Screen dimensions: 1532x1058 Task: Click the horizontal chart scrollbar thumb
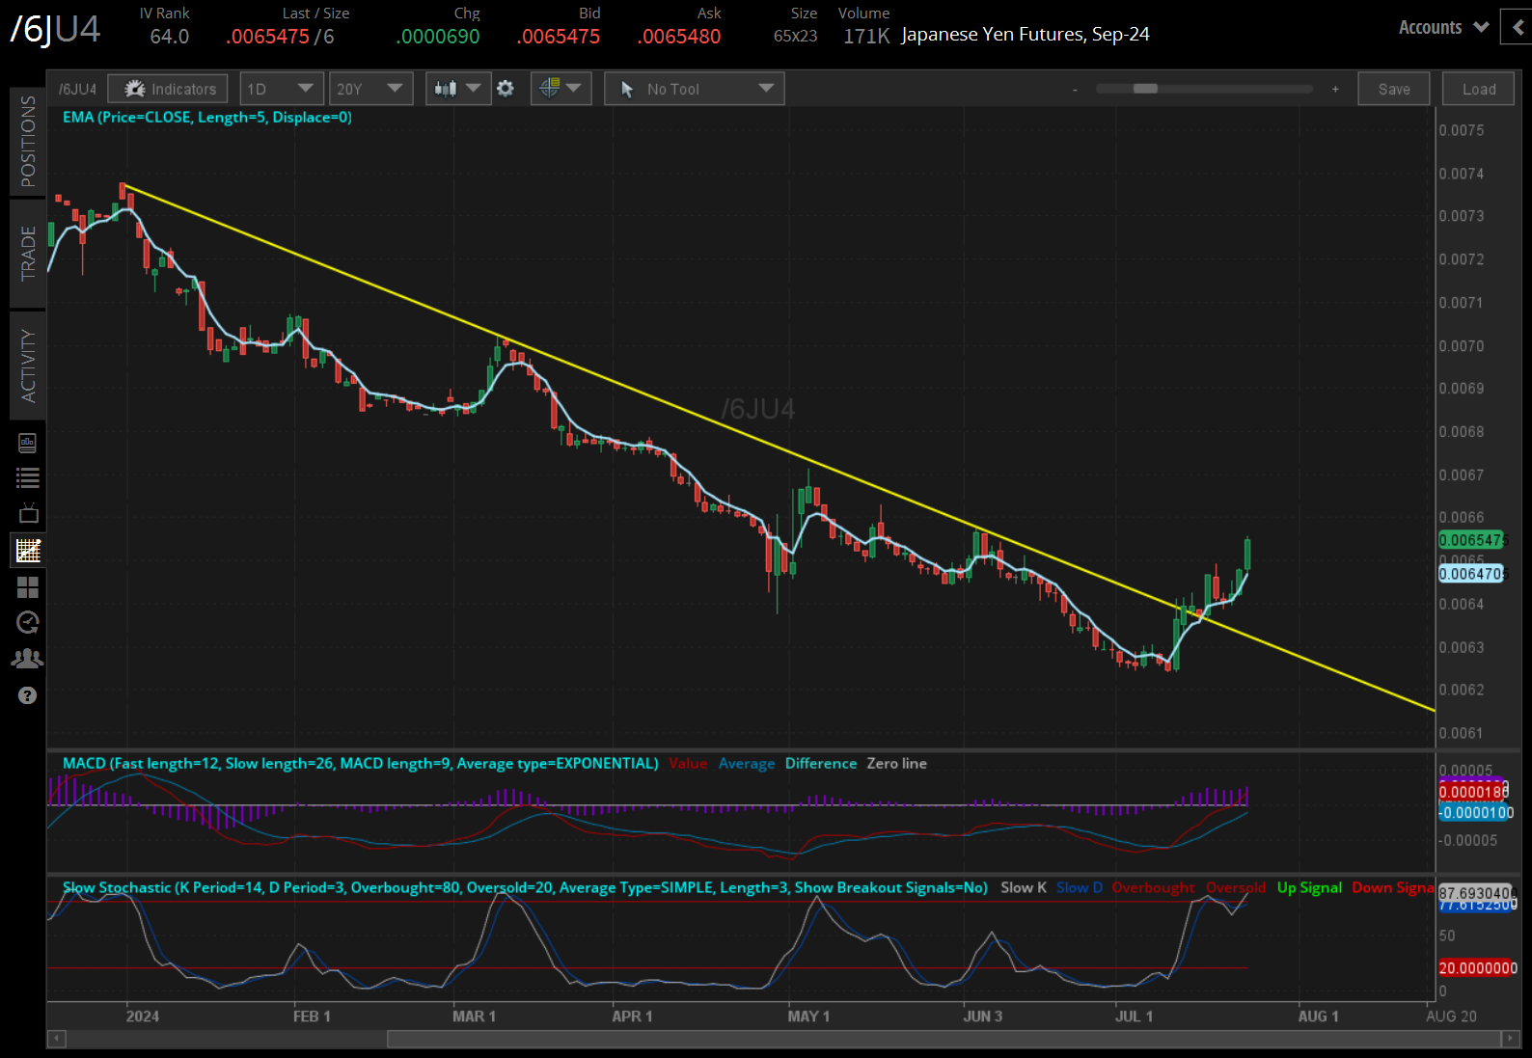pyautogui.click(x=944, y=1039)
